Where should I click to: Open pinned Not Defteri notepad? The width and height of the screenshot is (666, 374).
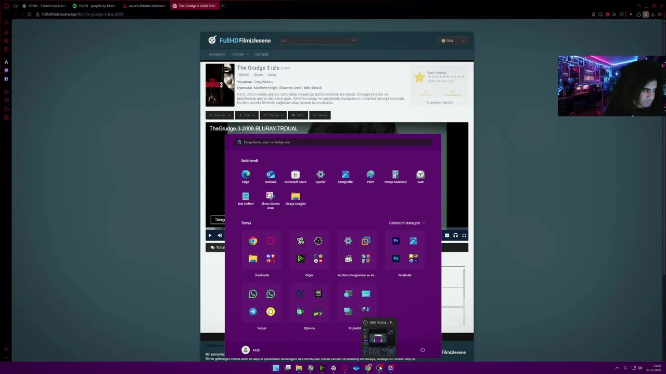[246, 198]
